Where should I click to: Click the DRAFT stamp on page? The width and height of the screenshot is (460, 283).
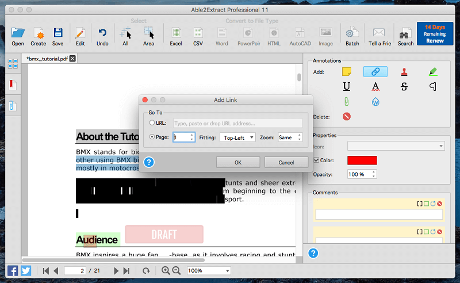(x=164, y=234)
